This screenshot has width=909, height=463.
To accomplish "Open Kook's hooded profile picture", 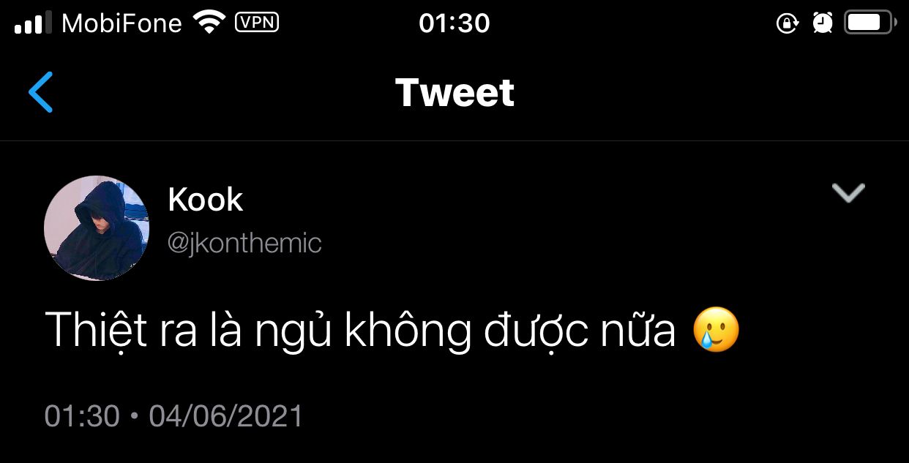I will (x=97, y=228).
